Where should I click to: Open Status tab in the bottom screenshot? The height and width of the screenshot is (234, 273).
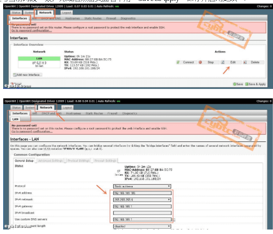[16, 108]
